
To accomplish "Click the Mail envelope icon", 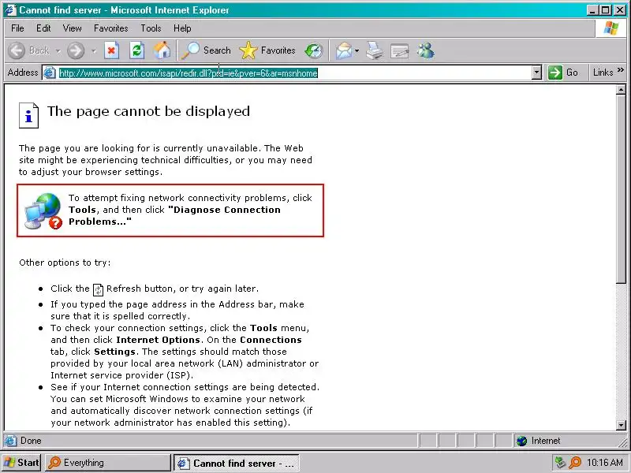I will pos(343,51).
